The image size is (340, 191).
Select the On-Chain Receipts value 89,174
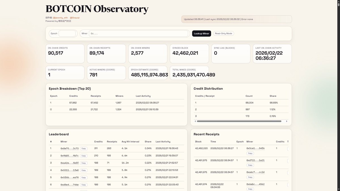point(97,53)
